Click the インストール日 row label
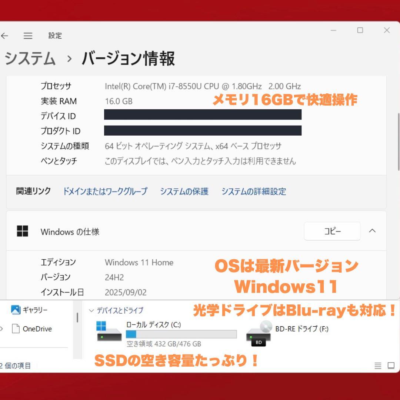Screen dimensions: 400x400 pyautogui.click(x=62, y=292)
